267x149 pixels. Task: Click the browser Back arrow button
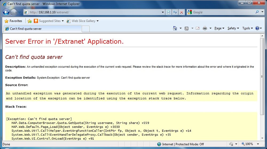[x=6, y=12]
